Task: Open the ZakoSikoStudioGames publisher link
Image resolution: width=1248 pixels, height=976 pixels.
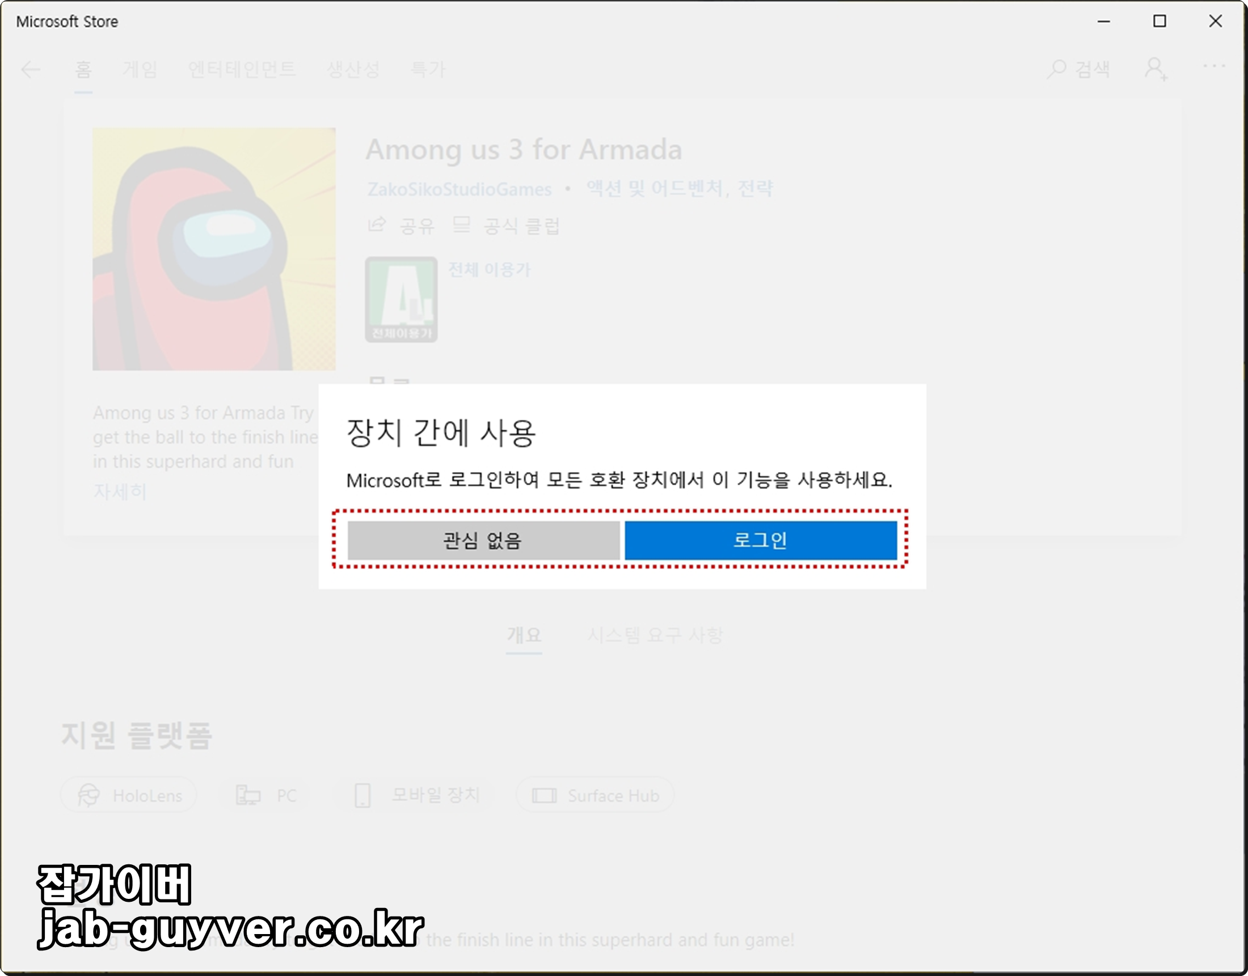Action: tap(459, 189)
